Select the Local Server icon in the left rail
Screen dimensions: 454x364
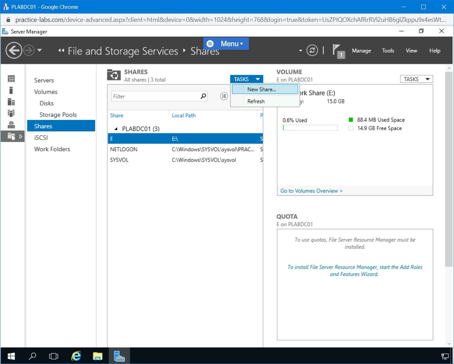11,90
